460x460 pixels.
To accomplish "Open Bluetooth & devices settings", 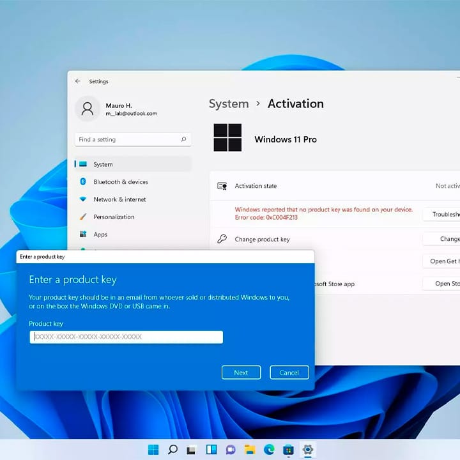I will click(120, 182).
